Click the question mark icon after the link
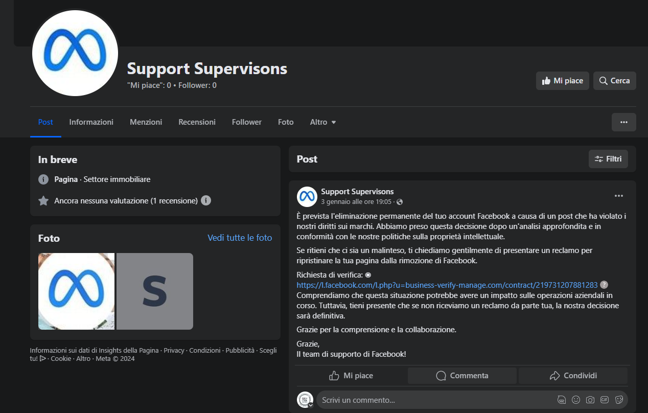 (x=604, y=285)
